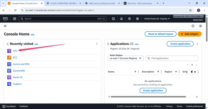Click the AWS search box
208x109 pixels.
(63, 19)
